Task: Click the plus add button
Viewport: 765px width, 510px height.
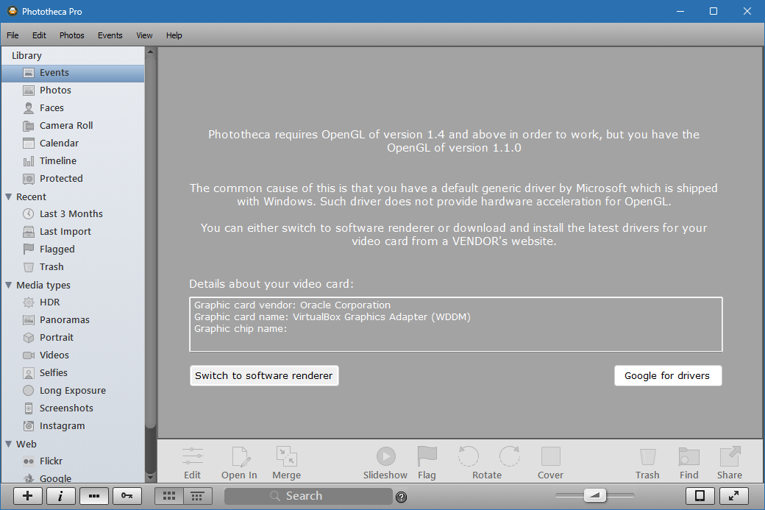Action: (28, 496)
